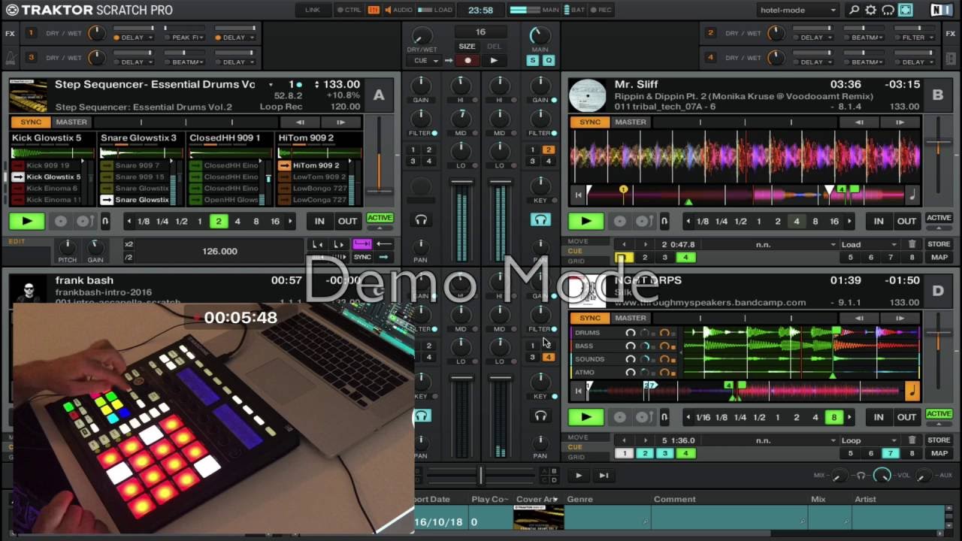Toggle MASTER on Deck D

coord(631,318)
